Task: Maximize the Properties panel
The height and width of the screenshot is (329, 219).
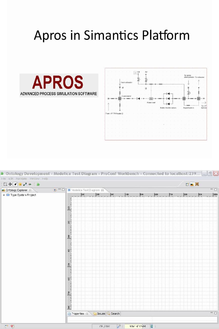Action: (x=215, y=313)
